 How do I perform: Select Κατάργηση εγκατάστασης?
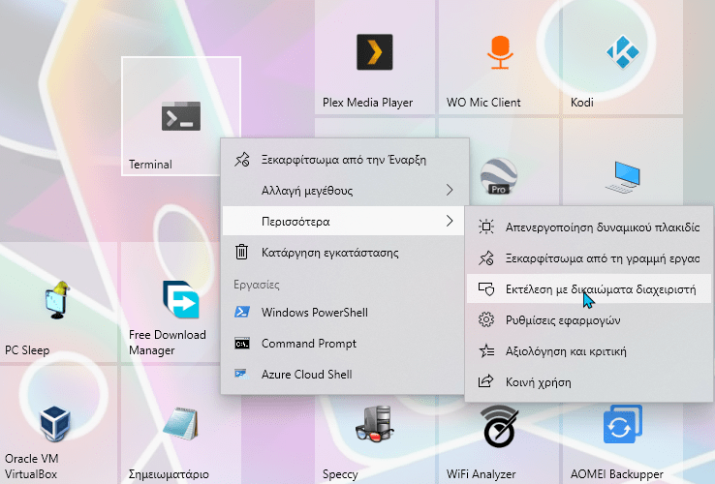coord(343,252)
